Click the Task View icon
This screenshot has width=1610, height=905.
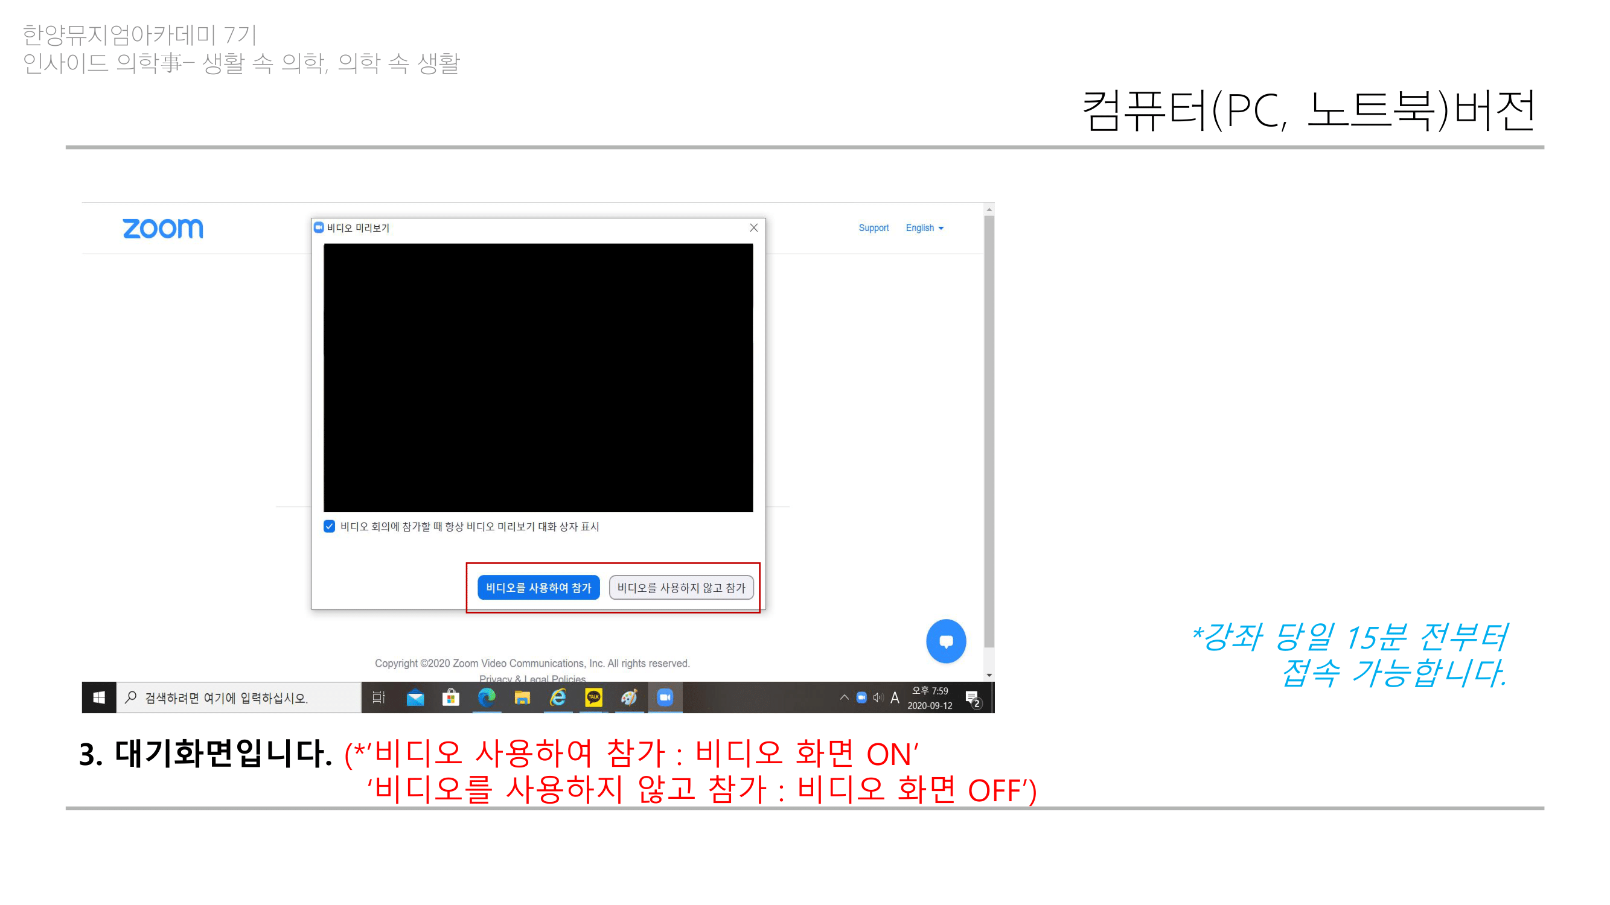tap(379, 697)
